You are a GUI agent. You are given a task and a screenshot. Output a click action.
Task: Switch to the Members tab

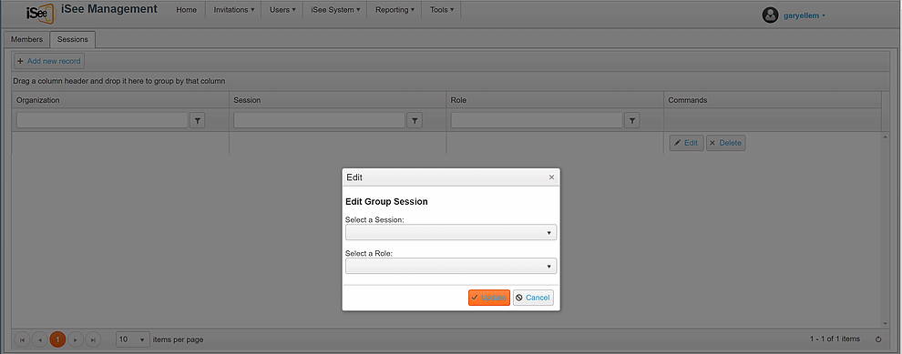coord(27,40)
